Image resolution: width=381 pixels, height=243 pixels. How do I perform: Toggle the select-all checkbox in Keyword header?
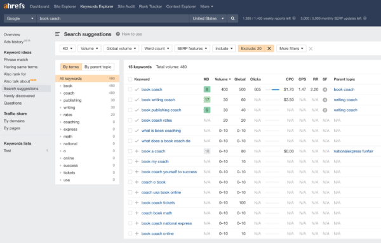click(130, 79)
